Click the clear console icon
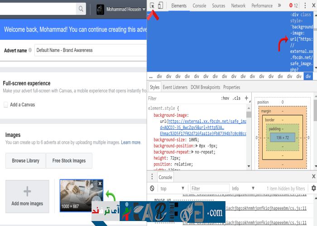The width and height of the screenshot is (317, 226). pyautogui.click(x=152, y=188)
